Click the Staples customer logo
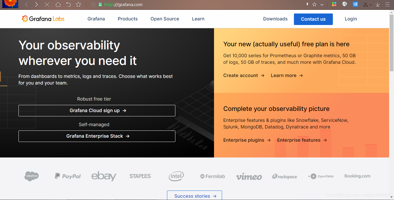Screen dimensions: 394x200 point(140,176)
